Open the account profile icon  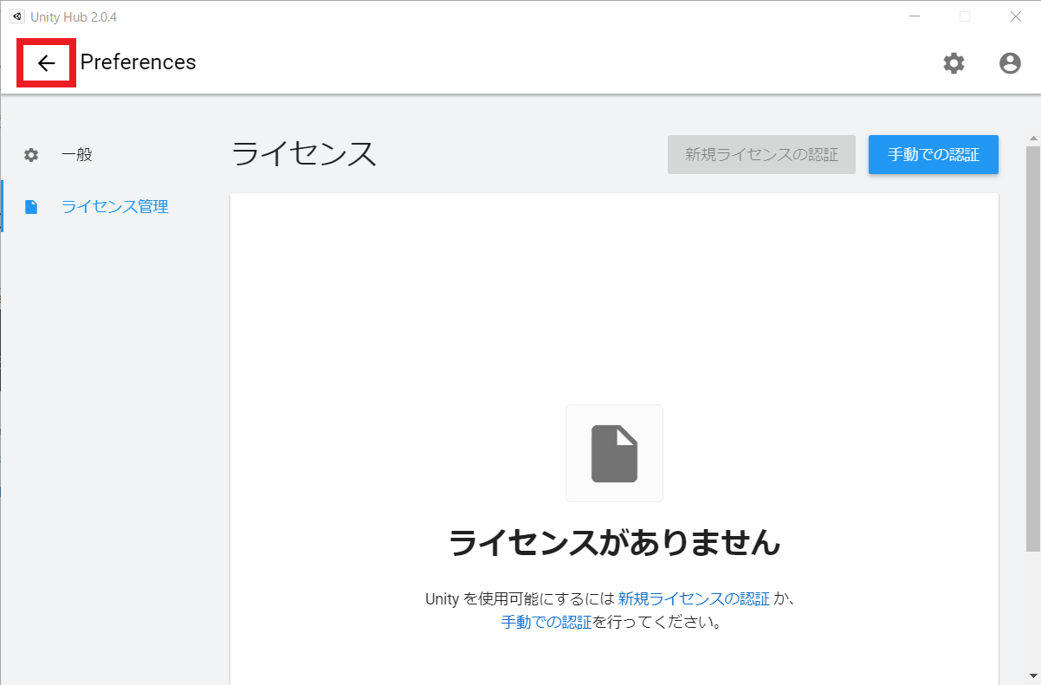coord(1010,63)
